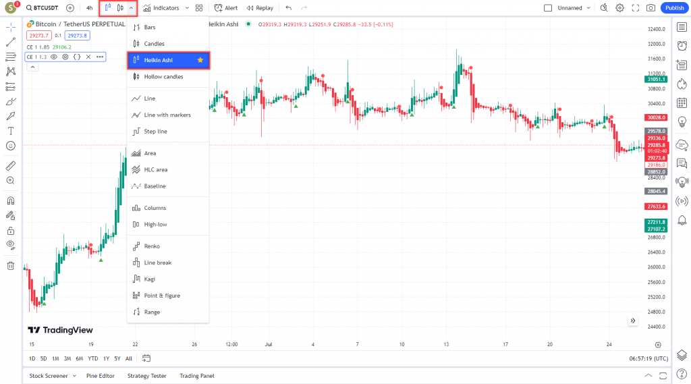Toggle lock all drawing tools
This screenshot has height=384, width=691.
(11, 231)
